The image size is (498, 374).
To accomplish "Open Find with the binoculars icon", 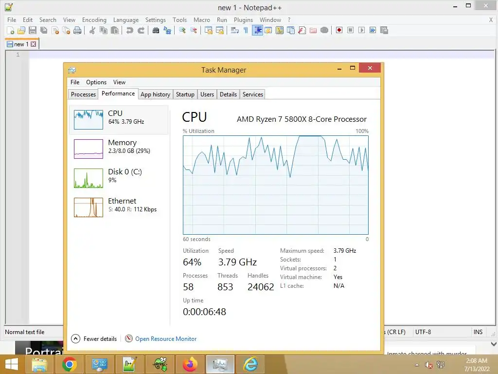I will (156, 30).
